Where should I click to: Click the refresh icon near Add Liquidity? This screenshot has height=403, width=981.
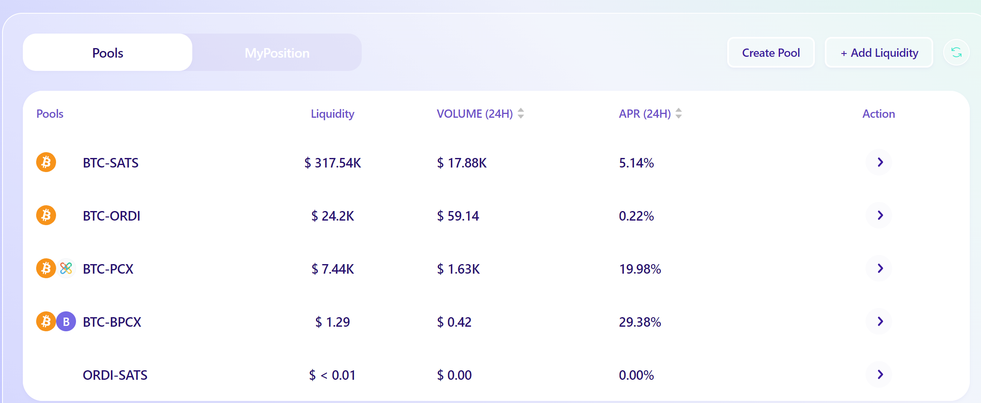[956, 52]
